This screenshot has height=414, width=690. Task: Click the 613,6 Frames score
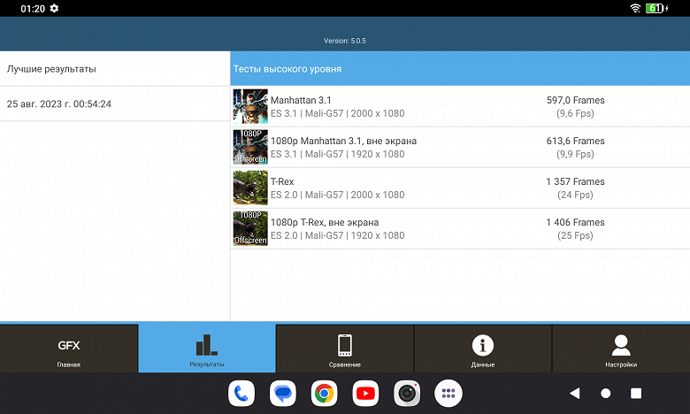576,141
